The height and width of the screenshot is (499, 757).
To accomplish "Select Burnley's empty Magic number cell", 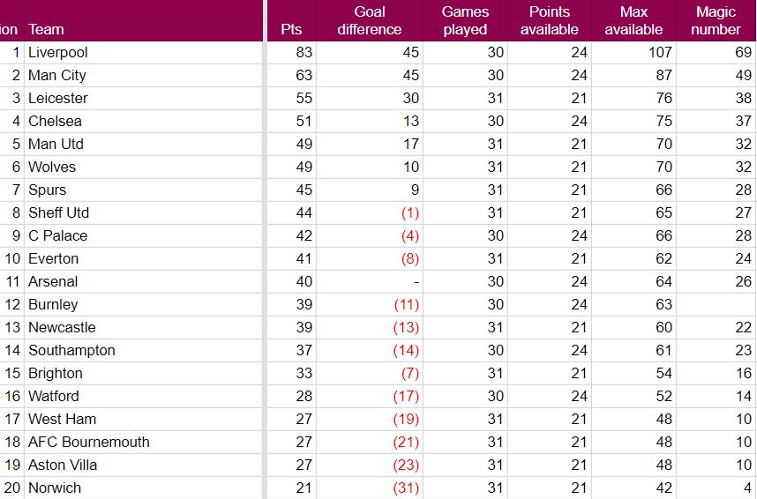I will 717,305.
